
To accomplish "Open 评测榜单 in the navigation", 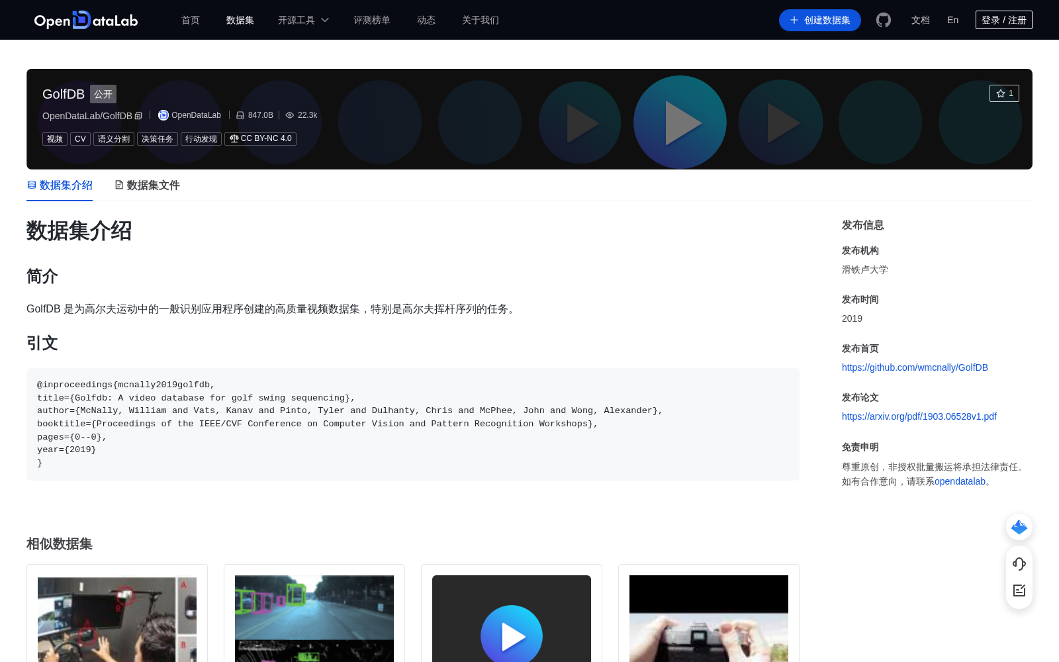I will pos(372,20).
